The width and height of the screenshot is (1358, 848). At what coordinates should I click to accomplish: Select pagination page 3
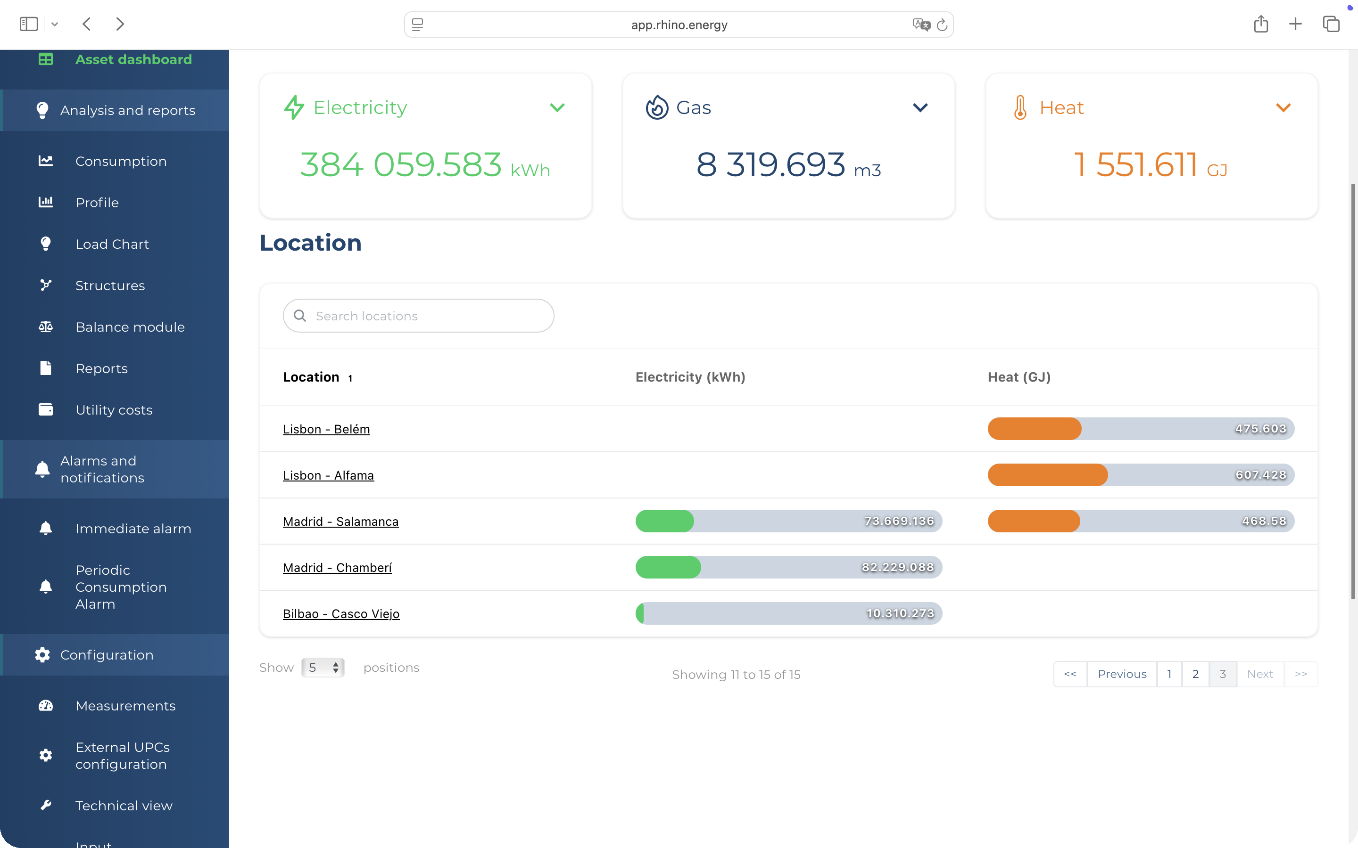coord(1223,674)
